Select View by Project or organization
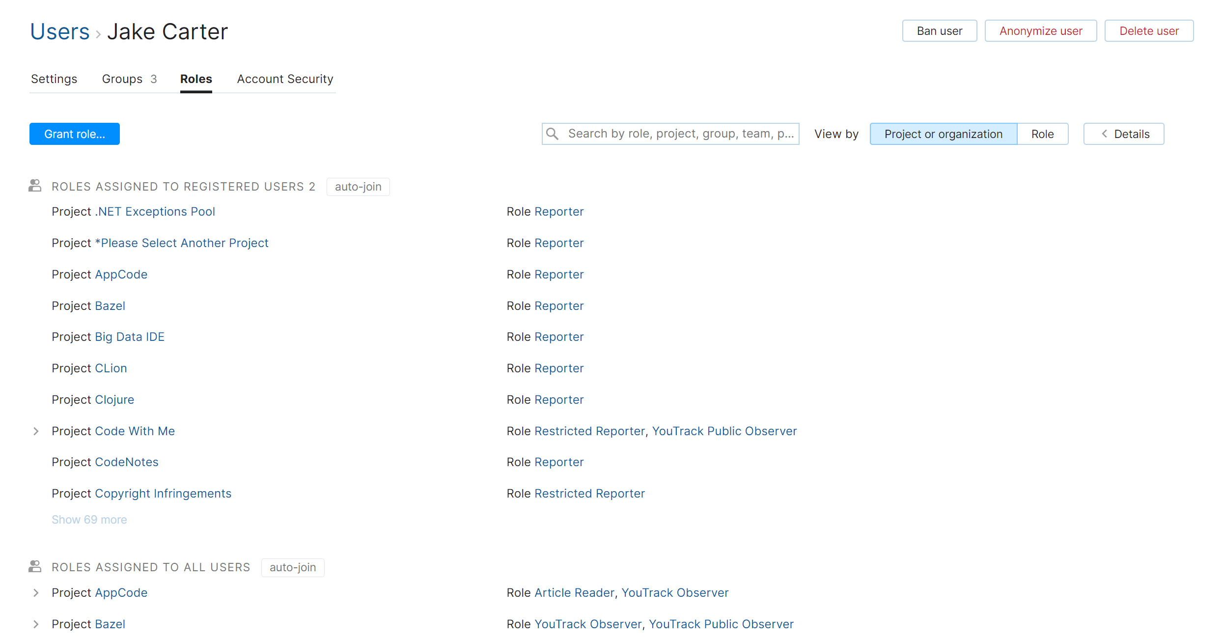Viewport: 1223px width, 639px height. tap(943, 134)
